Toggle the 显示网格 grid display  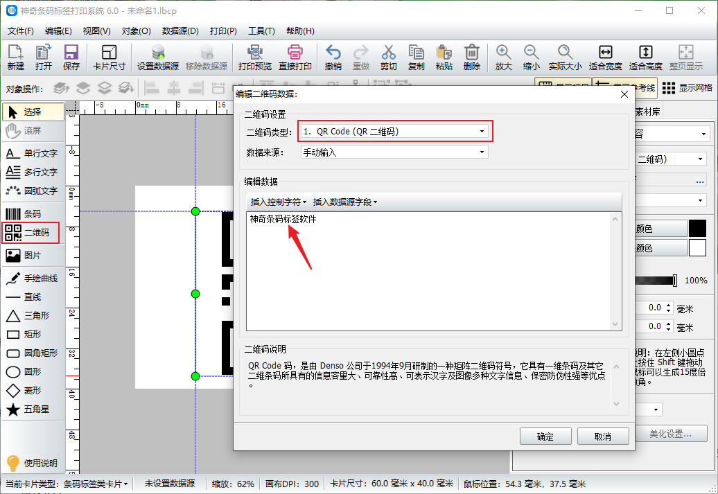pyautogui.click(x=688, y=88)
